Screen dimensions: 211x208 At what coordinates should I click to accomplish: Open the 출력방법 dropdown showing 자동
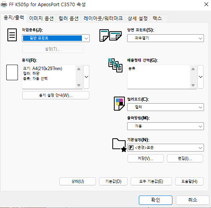tap(165, 126)
